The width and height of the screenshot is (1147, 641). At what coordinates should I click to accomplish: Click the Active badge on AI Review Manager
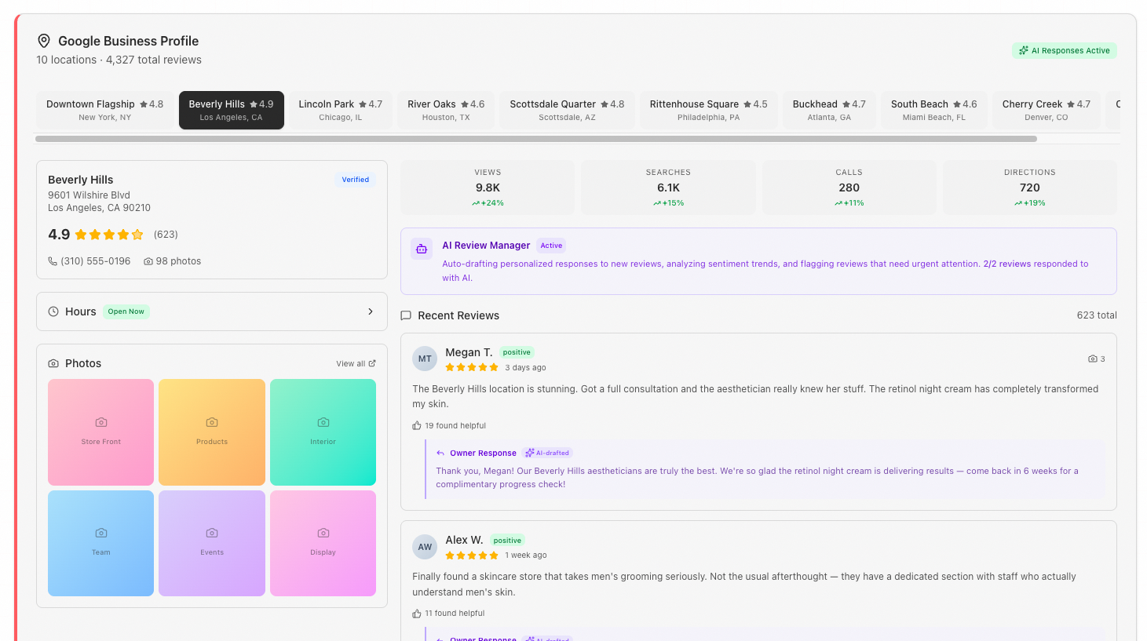point(551,246)
